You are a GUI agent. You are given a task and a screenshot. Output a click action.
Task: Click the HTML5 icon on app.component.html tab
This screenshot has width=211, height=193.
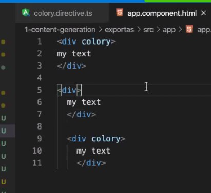point(120,13)
